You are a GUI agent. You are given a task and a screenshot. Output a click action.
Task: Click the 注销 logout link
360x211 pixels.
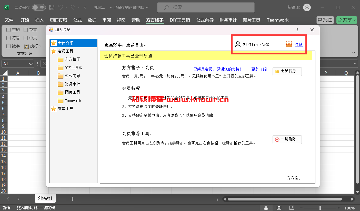[299, 44]
